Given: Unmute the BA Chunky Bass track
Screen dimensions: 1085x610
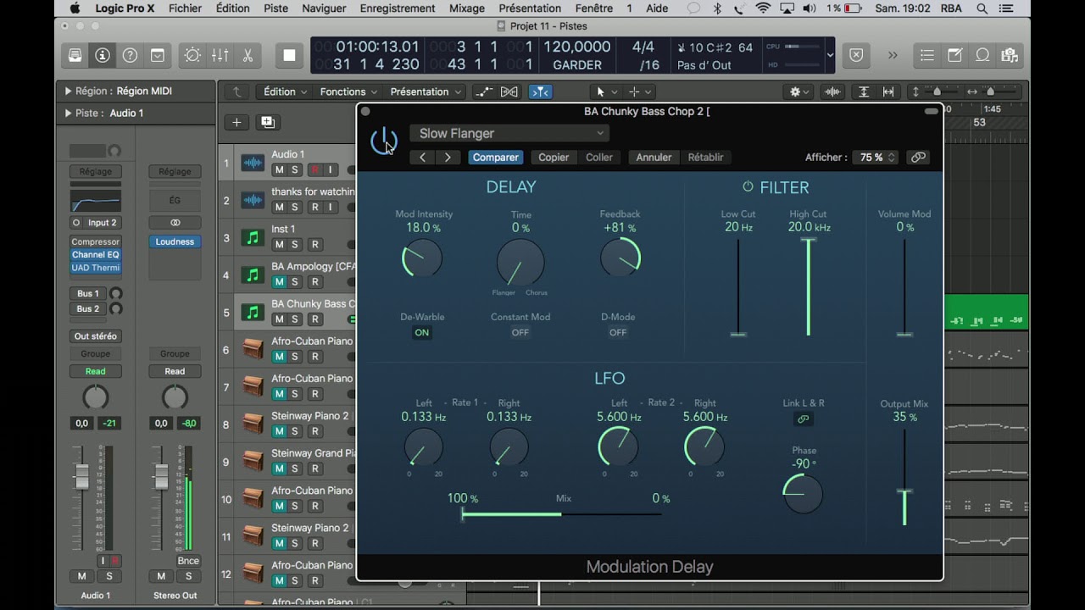Looking at the screenshot, I should point(279,319).
